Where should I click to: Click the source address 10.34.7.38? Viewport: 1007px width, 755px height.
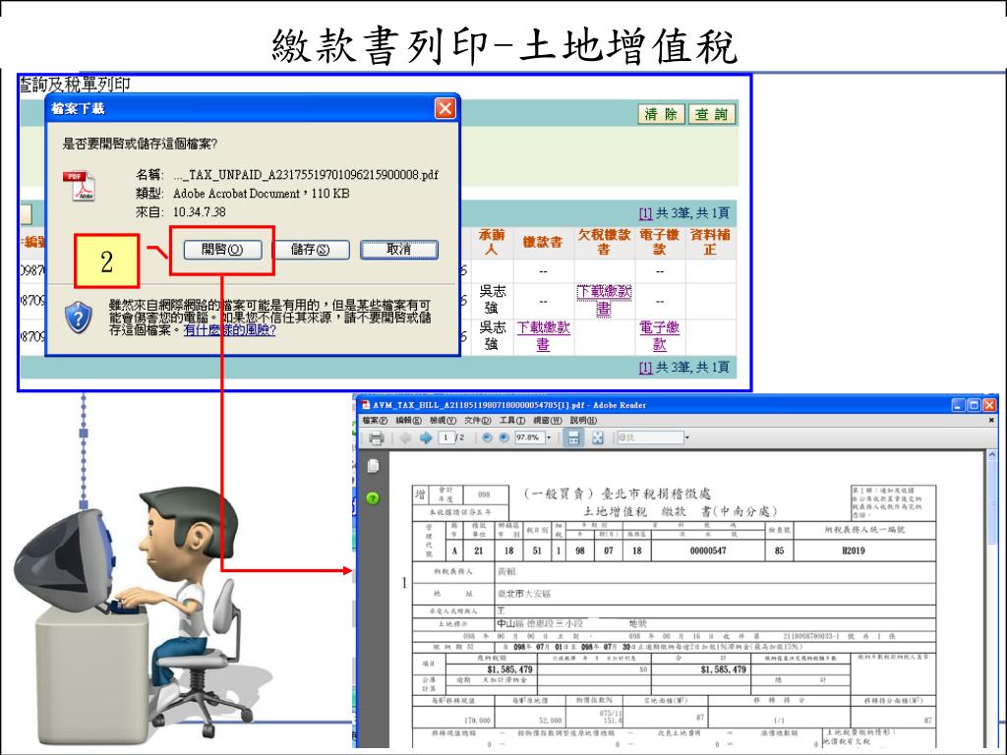coord(199,212)
